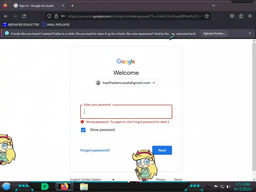Viewport: 256px width, 192px height.
Task: Switch account using the email dropdown chip
Action: click(126, 83)
